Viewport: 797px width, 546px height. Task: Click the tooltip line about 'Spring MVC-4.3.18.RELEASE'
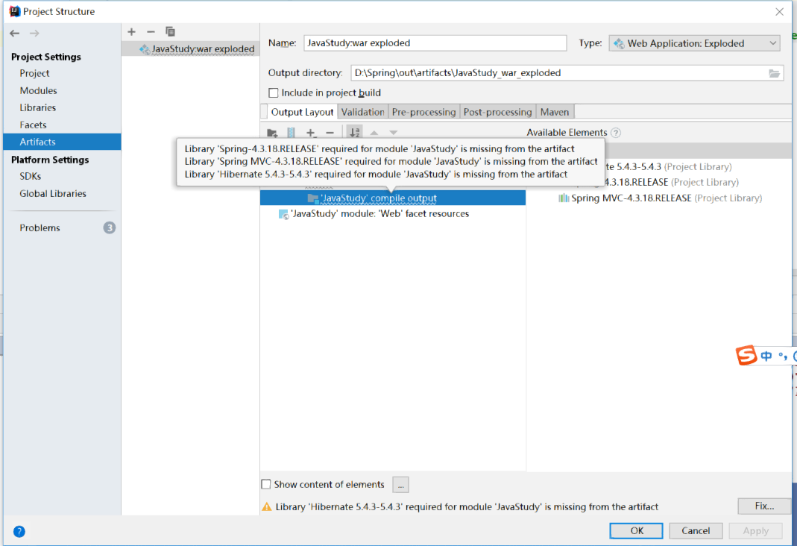pos(391,162)
